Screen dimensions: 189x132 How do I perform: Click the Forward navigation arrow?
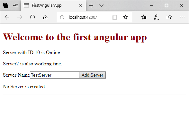pyautogui.click(x=20, y=17)
